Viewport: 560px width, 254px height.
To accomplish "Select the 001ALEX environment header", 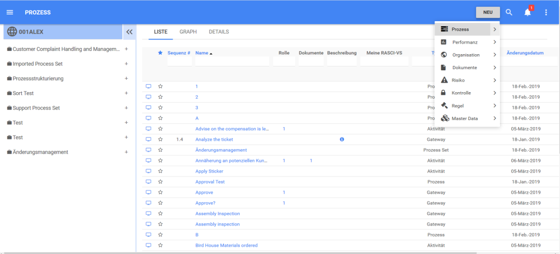I will coord(63,32).
